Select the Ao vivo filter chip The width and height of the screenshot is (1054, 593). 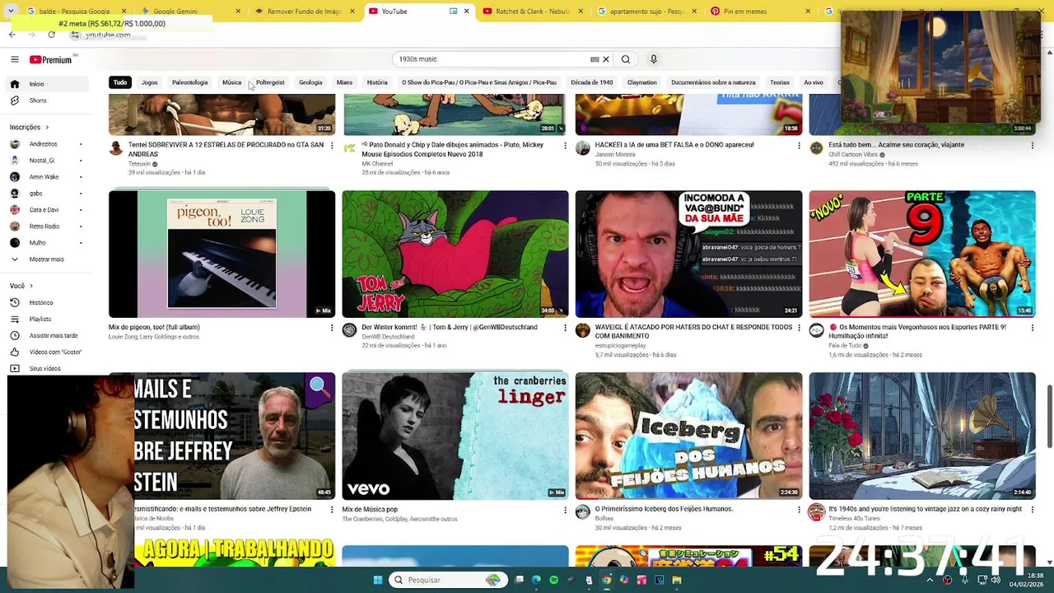pyautogui.click(x=814, y=82)
